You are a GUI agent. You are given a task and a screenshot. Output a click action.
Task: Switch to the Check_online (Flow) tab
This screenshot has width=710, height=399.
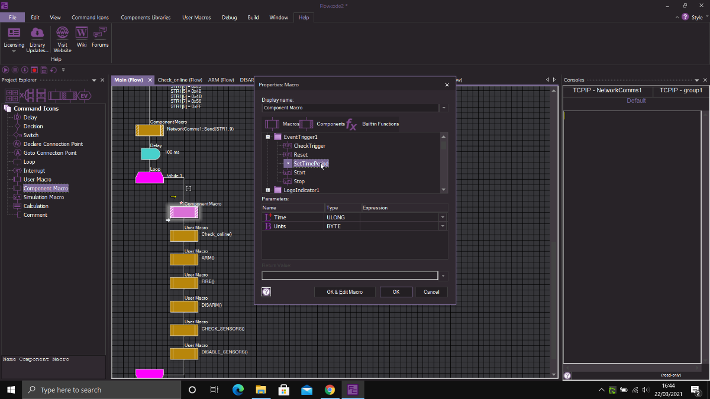[180, 80]
